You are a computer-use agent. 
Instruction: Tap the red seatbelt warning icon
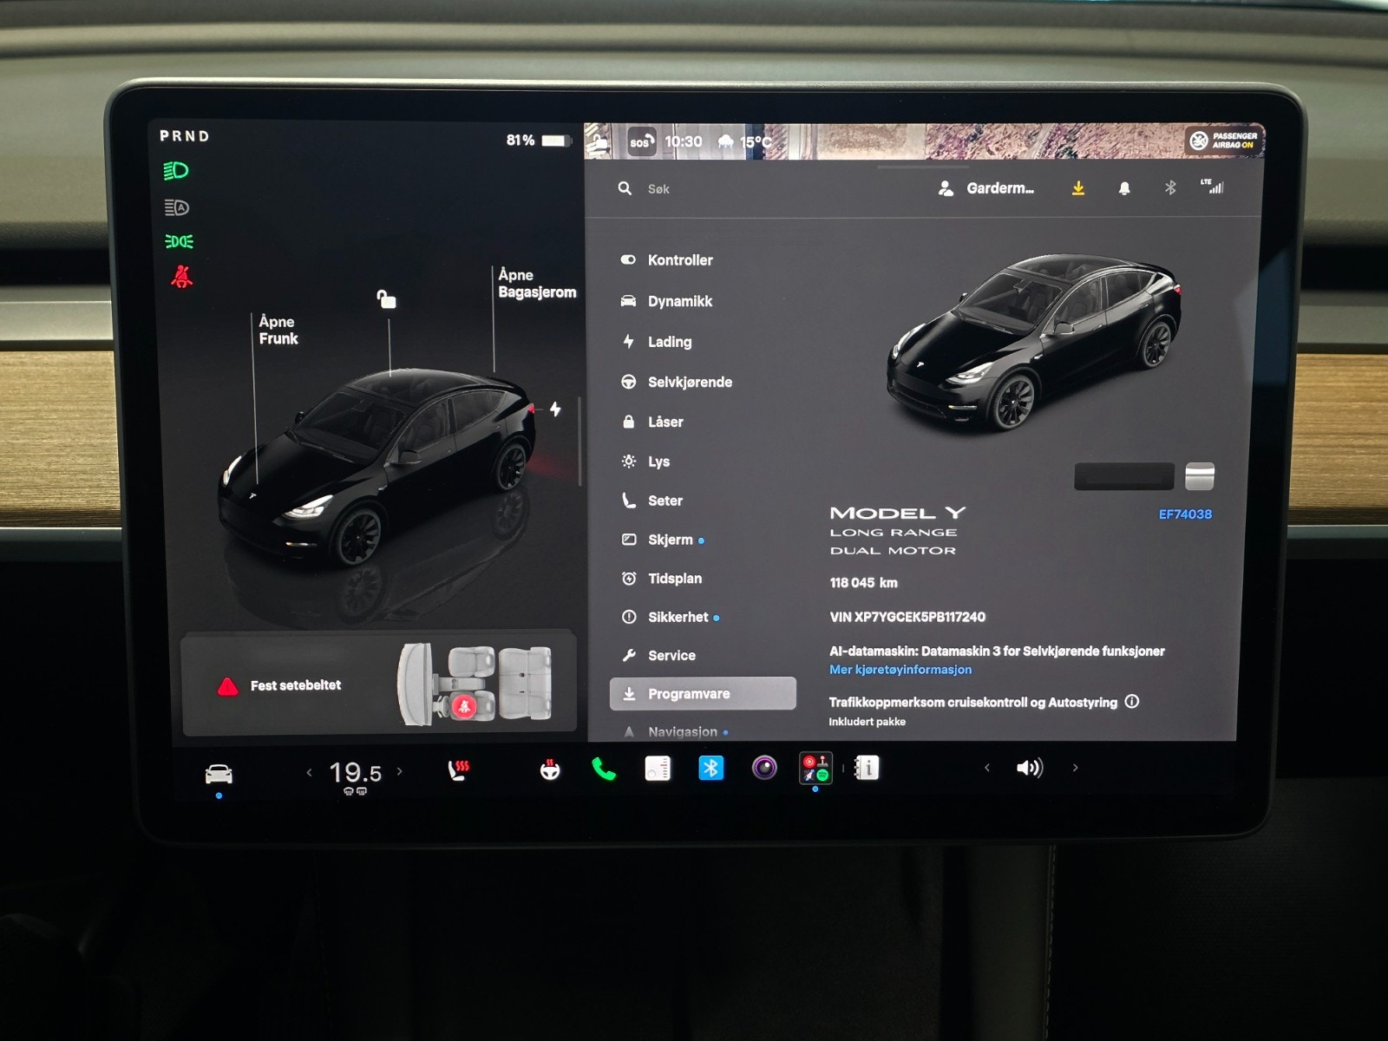pos(181,277)
